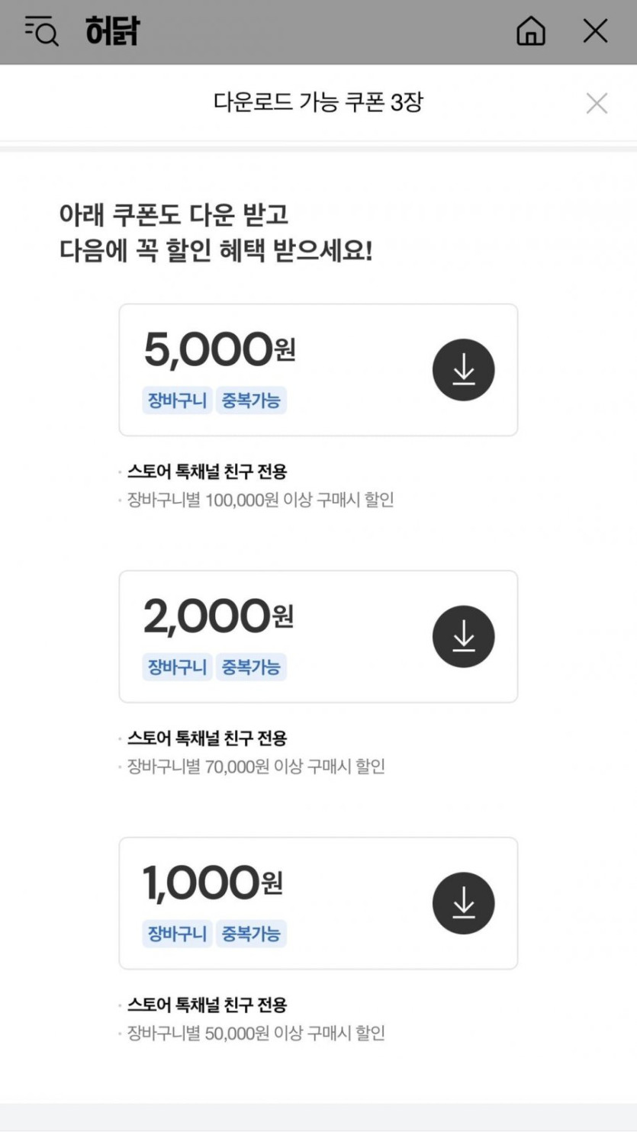Download the 2,000원 coupon
The width and height of the screenshot is (637, 1132).
pos(463,636)
